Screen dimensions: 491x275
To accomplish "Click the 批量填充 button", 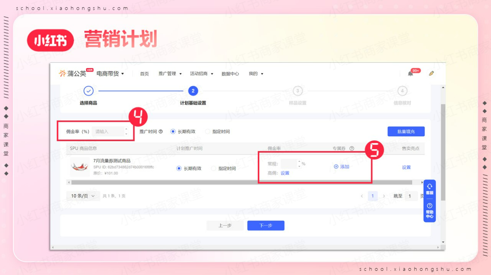I will pyautogui.click(x=406, y=132).
